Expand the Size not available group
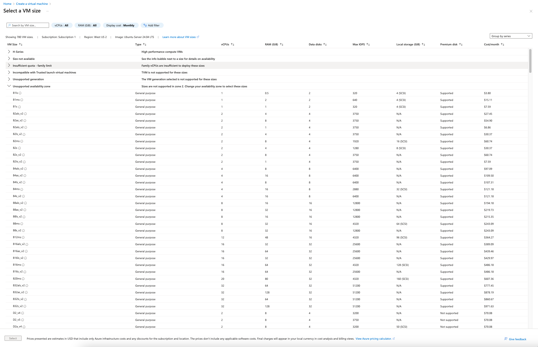 (9, 59)
